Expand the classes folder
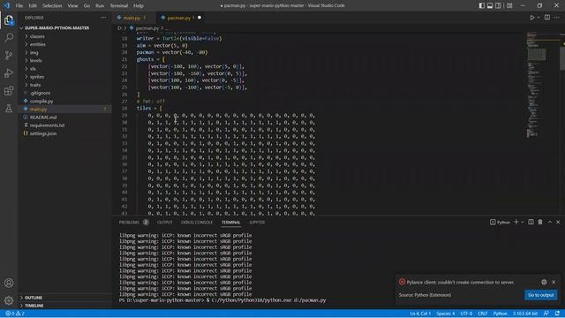Screen dimensions: 565x318 (65, 36)
